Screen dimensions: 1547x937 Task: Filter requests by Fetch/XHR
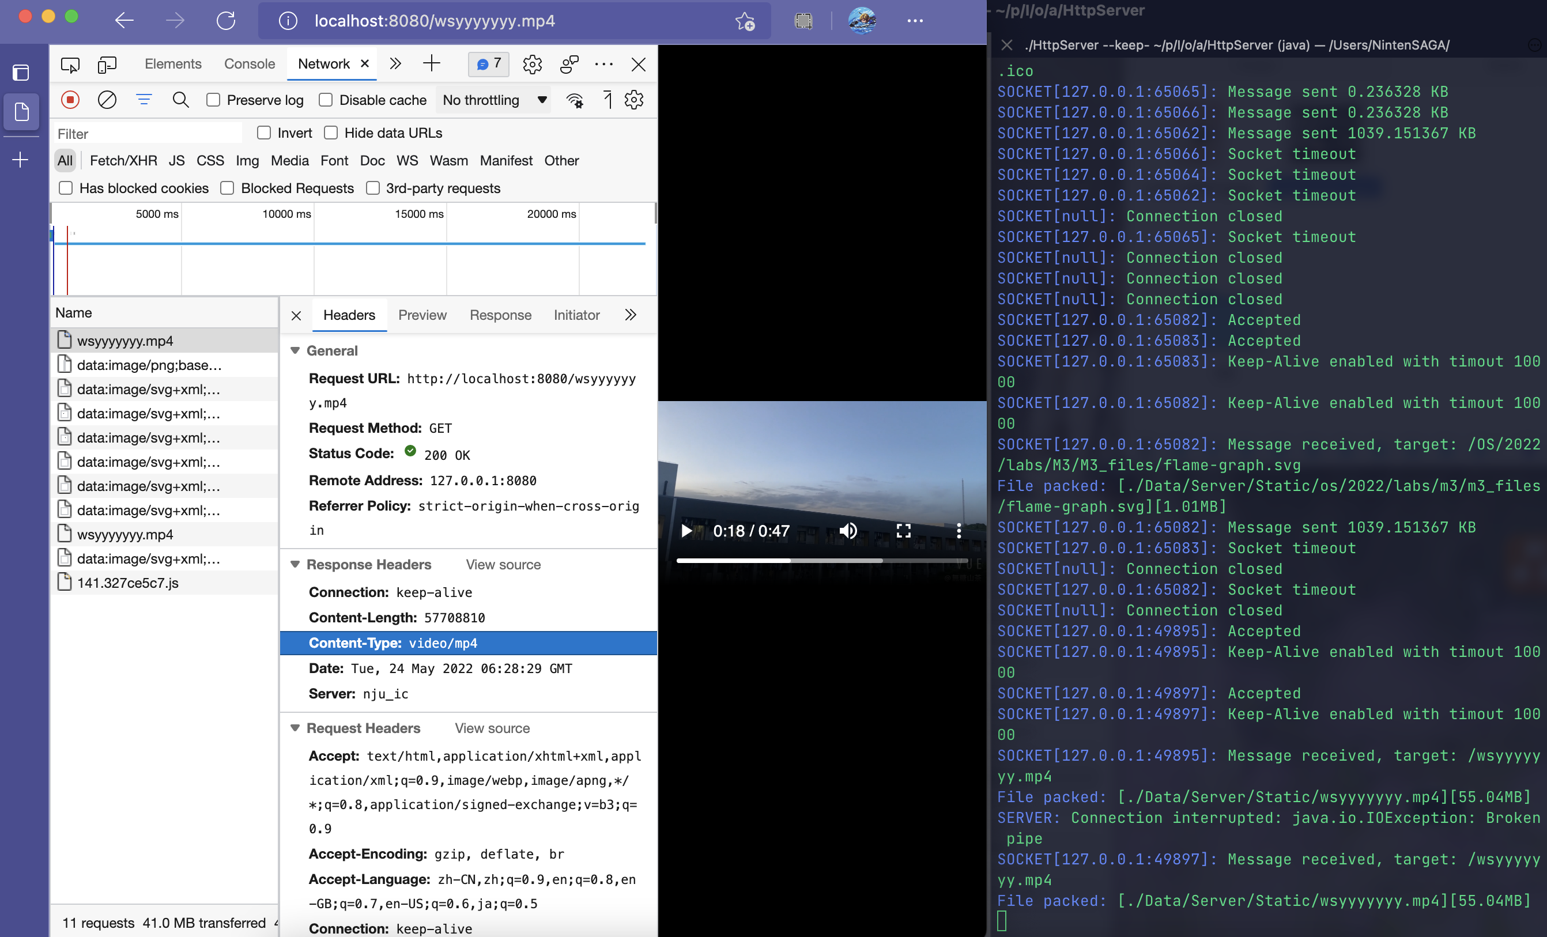pos(123,161)
